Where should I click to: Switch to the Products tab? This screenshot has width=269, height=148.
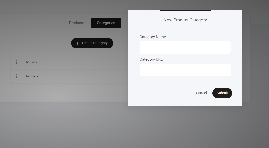(x=76, y=23)
